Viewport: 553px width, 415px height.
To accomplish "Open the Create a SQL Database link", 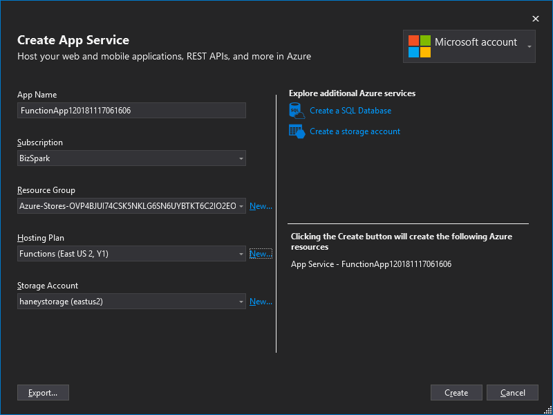I will pyautogui.click(x=350, y=111).
